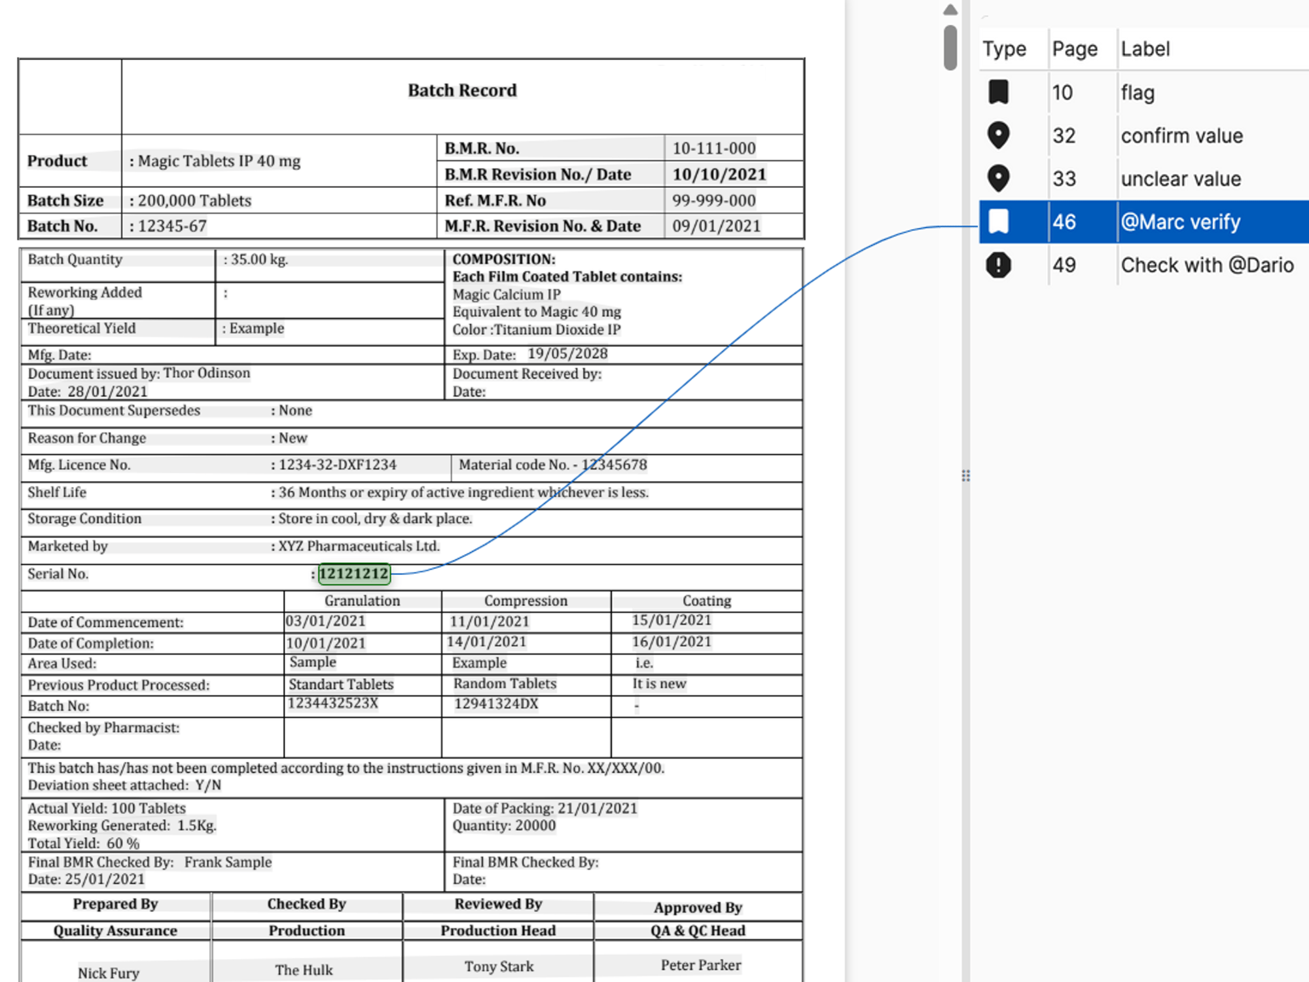1309x982 pixels.
Task: Click the warning icon for "Check with @Dario"
Action: tap(997, 265)
